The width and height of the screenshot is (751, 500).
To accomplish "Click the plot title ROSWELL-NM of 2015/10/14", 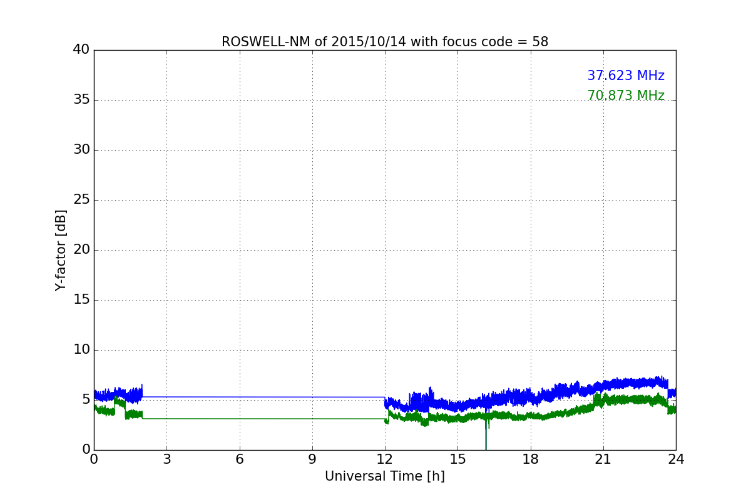I will click(x=385, y=42).
